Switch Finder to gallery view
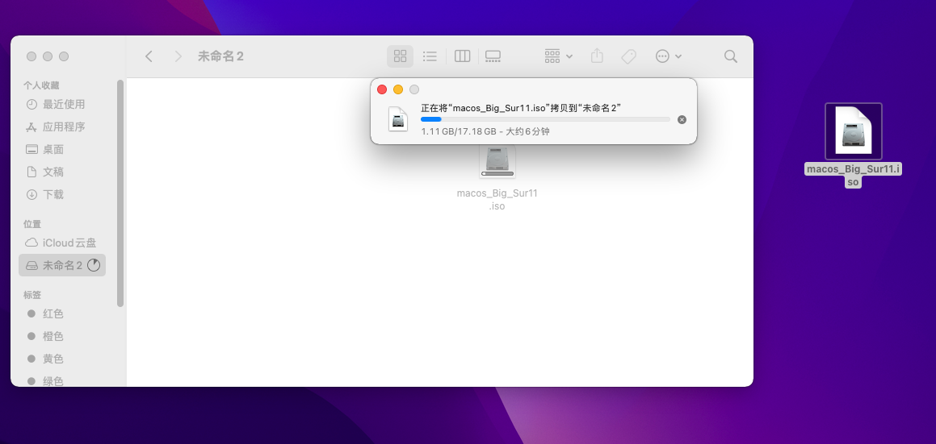Viewport: 936px width, 444px height. (x=493, y=56)
